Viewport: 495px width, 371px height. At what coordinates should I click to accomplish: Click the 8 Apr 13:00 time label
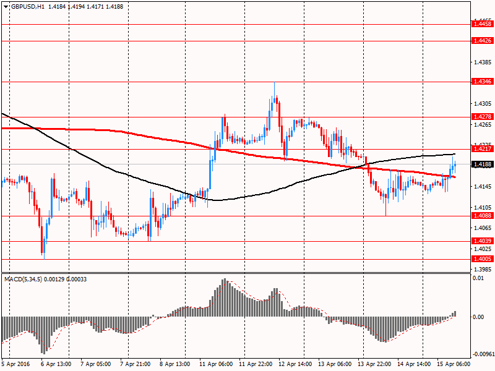(x=175, y=364)
